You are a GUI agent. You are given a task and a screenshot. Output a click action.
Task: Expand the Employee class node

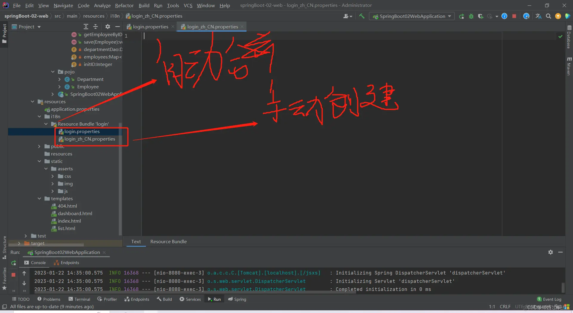pyautogui.click(x=59, y=87)
